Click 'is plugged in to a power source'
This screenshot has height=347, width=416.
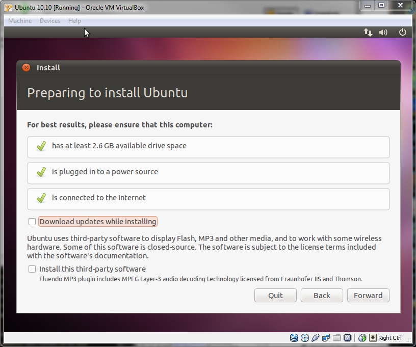pyautogui.click(x=105, y=172)
